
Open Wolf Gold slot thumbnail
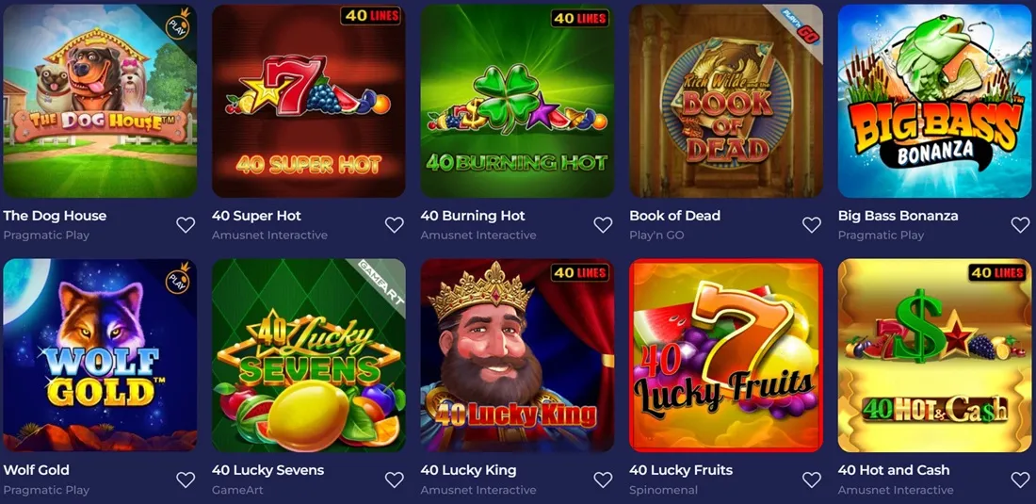100,355
